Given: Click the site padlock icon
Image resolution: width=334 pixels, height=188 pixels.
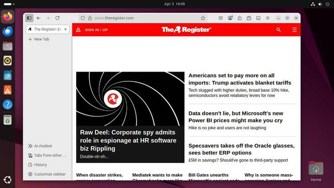Looking at the screenshot, I should (x=90, y=18).
